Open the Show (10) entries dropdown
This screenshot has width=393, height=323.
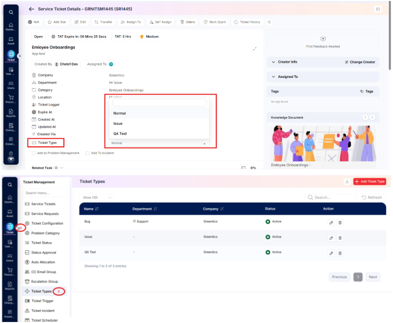pos(97,198)
